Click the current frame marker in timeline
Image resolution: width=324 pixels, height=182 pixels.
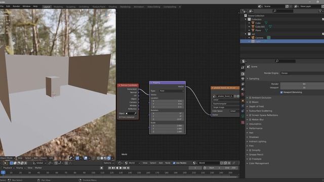[x=3, y=173]
